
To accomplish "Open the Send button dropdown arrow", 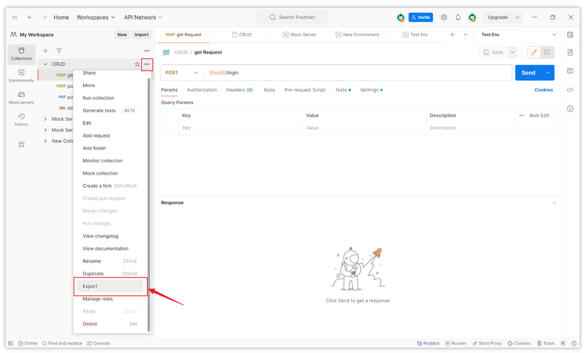I will (548, 73).
